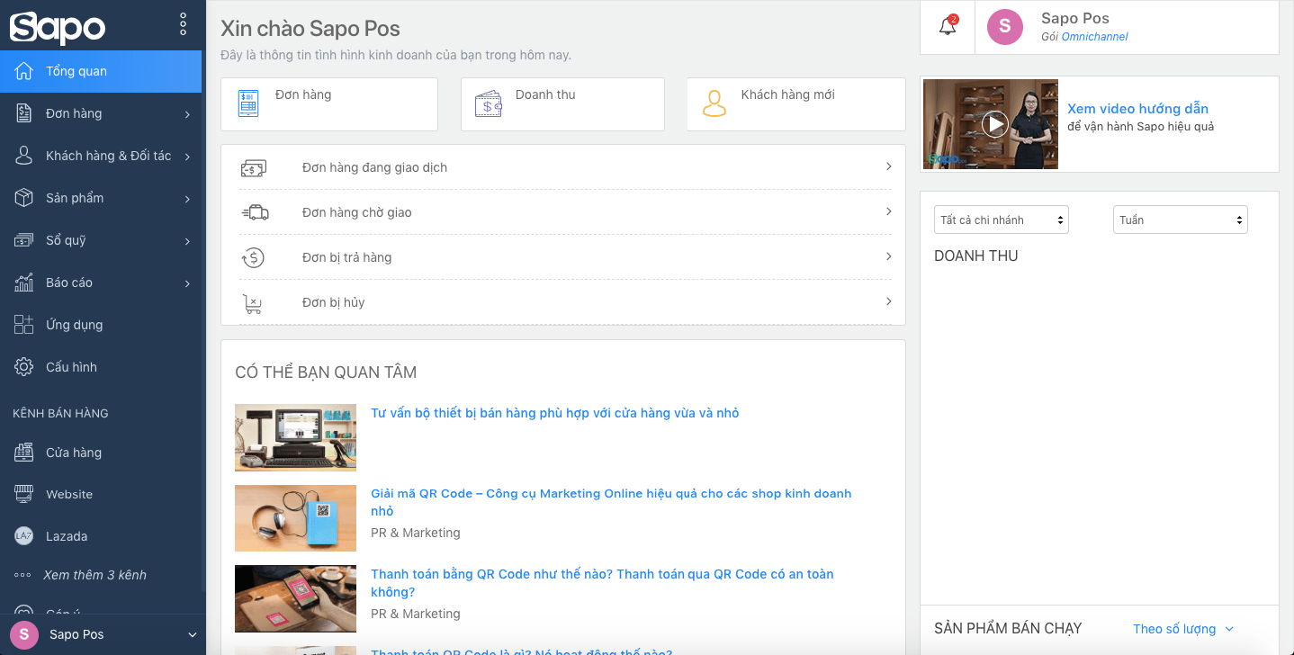Play the Sapo tutorial video
The image size is (1294, 655).
[993, 124]
